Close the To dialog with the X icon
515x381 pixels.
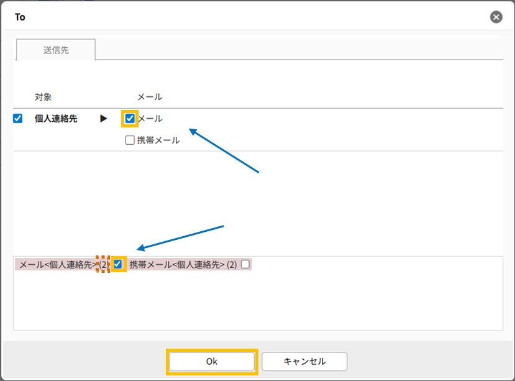click(496, 17)
